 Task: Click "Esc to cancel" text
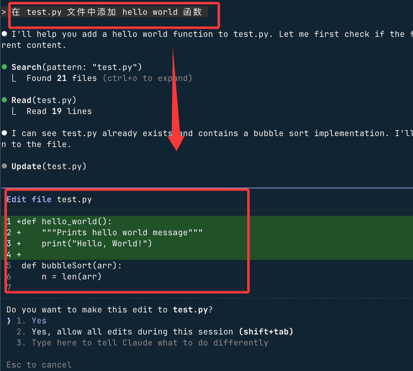click(39, 365)
